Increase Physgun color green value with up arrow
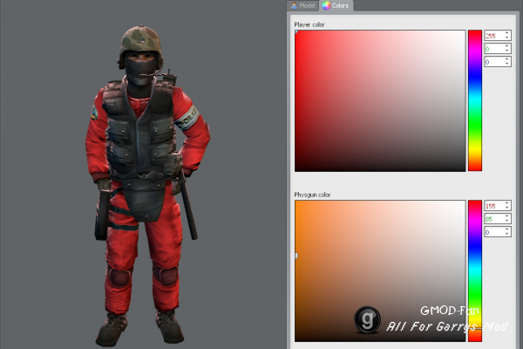The width and height of the screenshot is (523, 349). (x=507, y=216)
